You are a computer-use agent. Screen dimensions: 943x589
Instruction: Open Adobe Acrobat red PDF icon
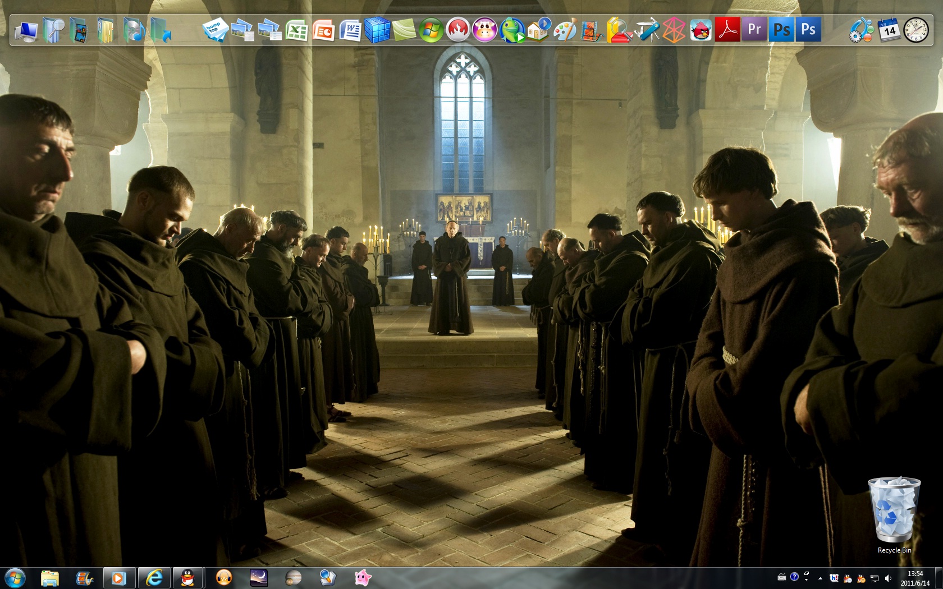click(x=727, y=30)
